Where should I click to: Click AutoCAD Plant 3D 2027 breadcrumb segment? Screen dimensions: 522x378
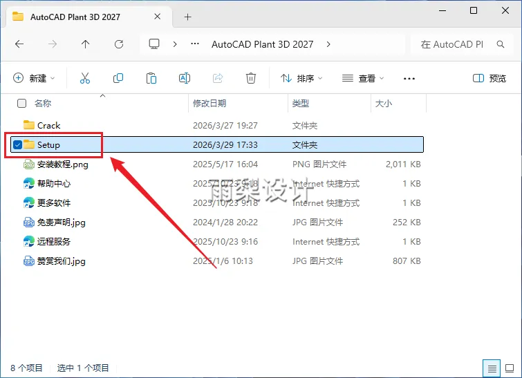(262, 44)
